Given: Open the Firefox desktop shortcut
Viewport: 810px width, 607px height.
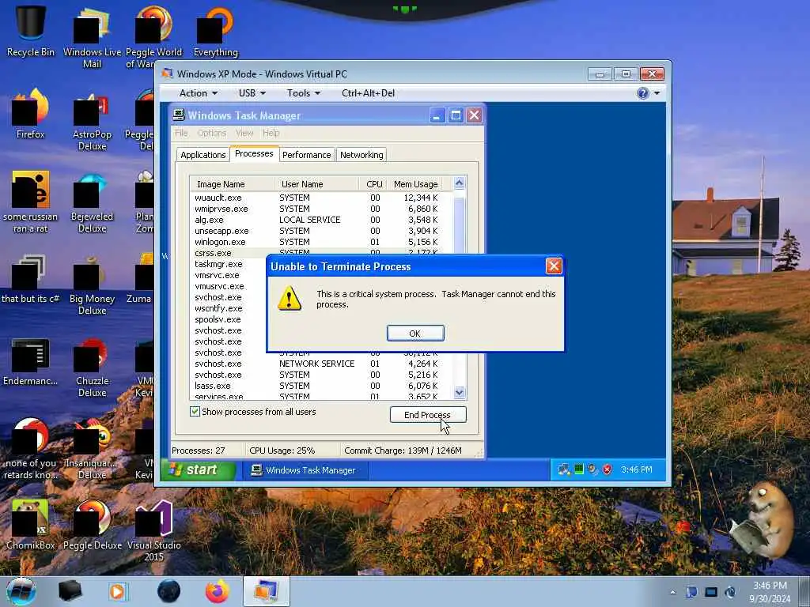Looking at the screenshot, I should tap(31, 114).
